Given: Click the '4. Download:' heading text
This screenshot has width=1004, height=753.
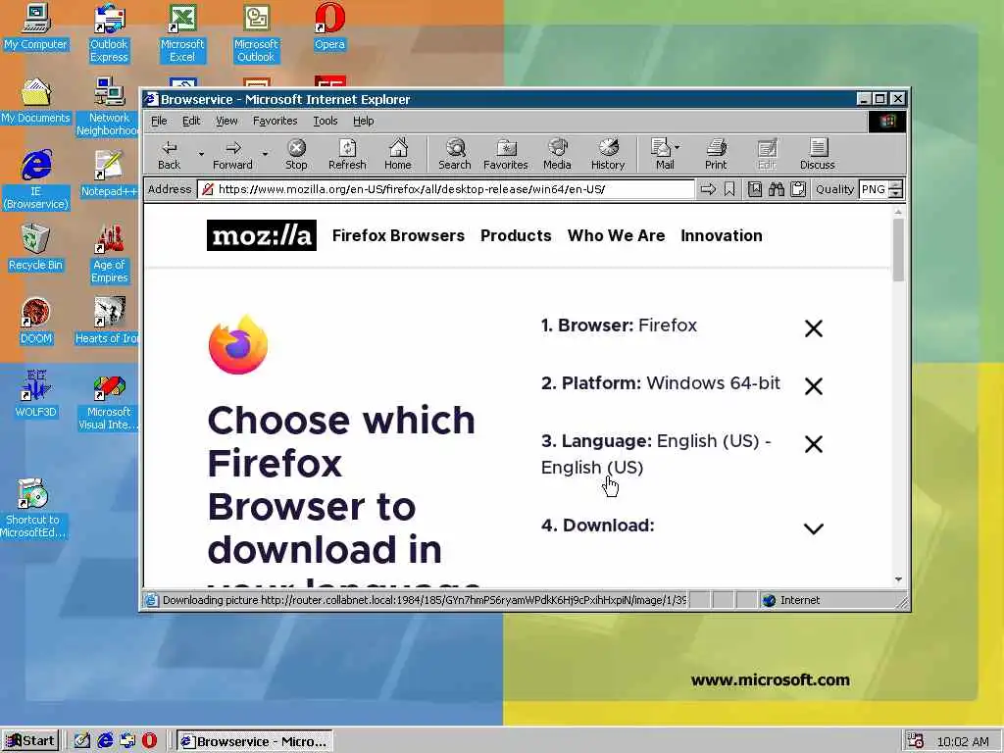Looking at the screenshot, I should pyautogui.click(x=597, y=526).
